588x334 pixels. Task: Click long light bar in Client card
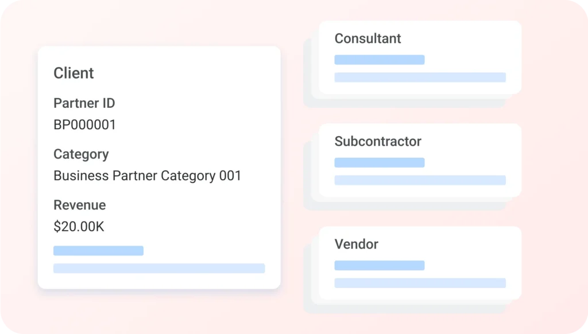159,268
